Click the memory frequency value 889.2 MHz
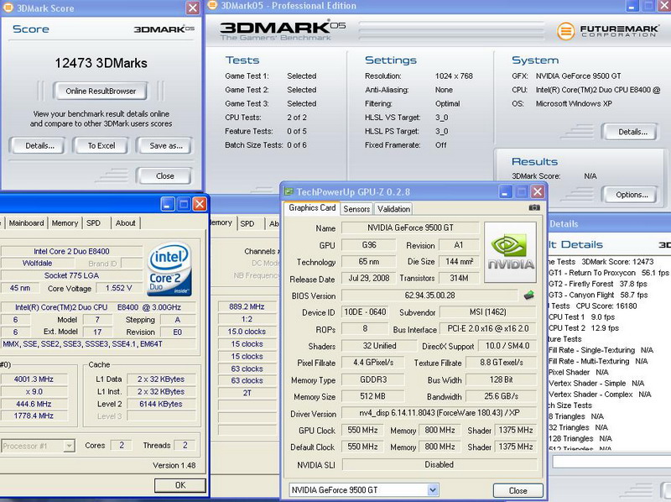Image resolution: width=671 pixels, height=502 pixels. (x=247, y=306)
